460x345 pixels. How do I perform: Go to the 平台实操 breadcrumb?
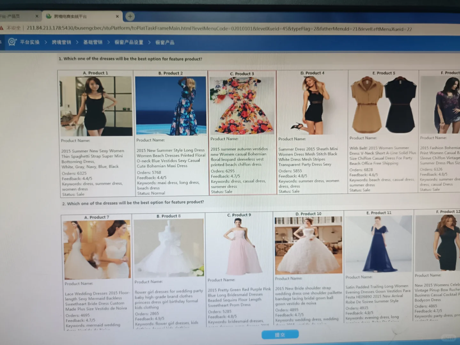pyautogui.click(x=30, y=42)
